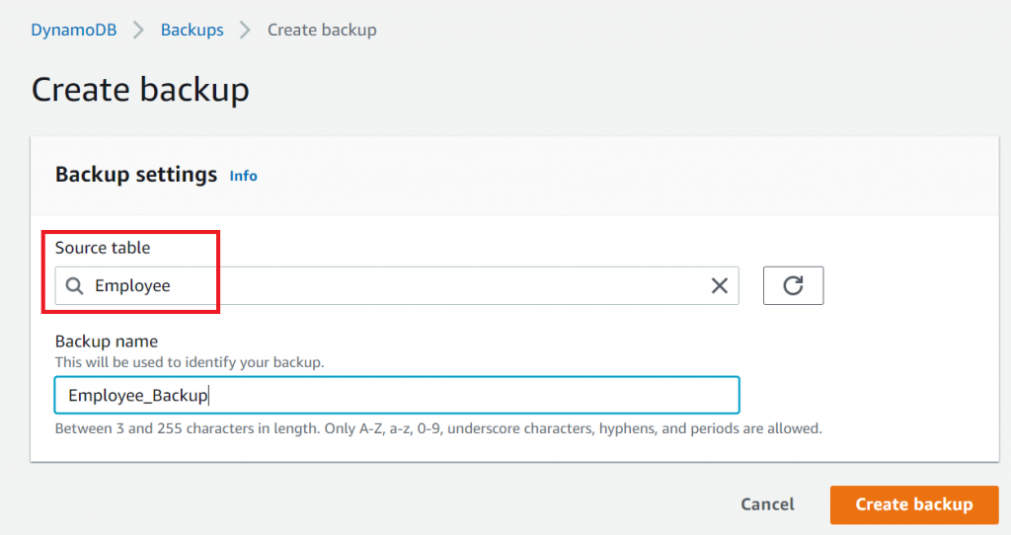Click the refresh tables button
Screen dimensions: 1011x535
point(793,285)
